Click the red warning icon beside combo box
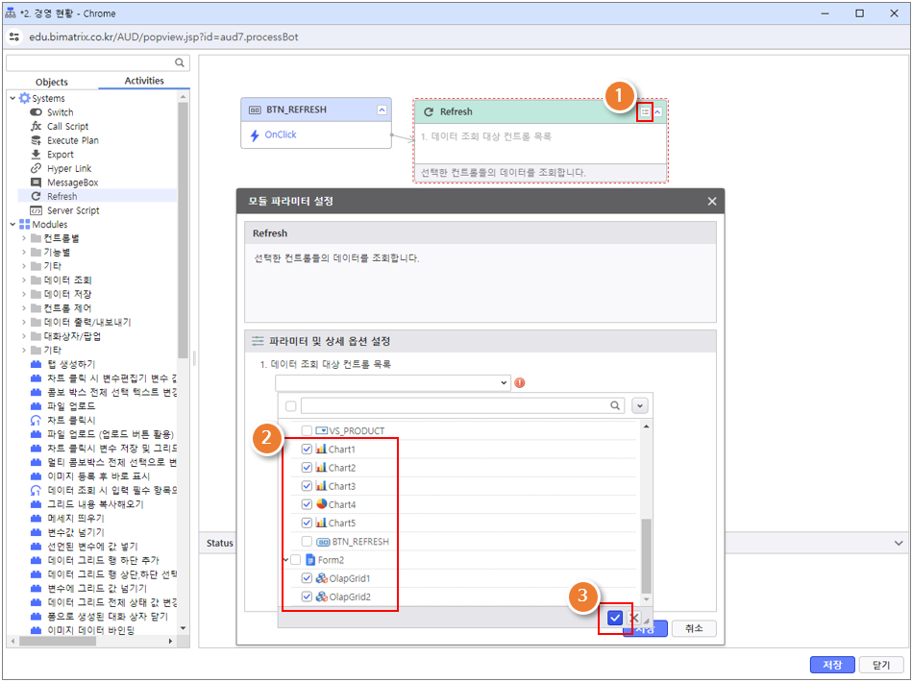The width and height of the screenshot is (912, 682). point(520,382)
